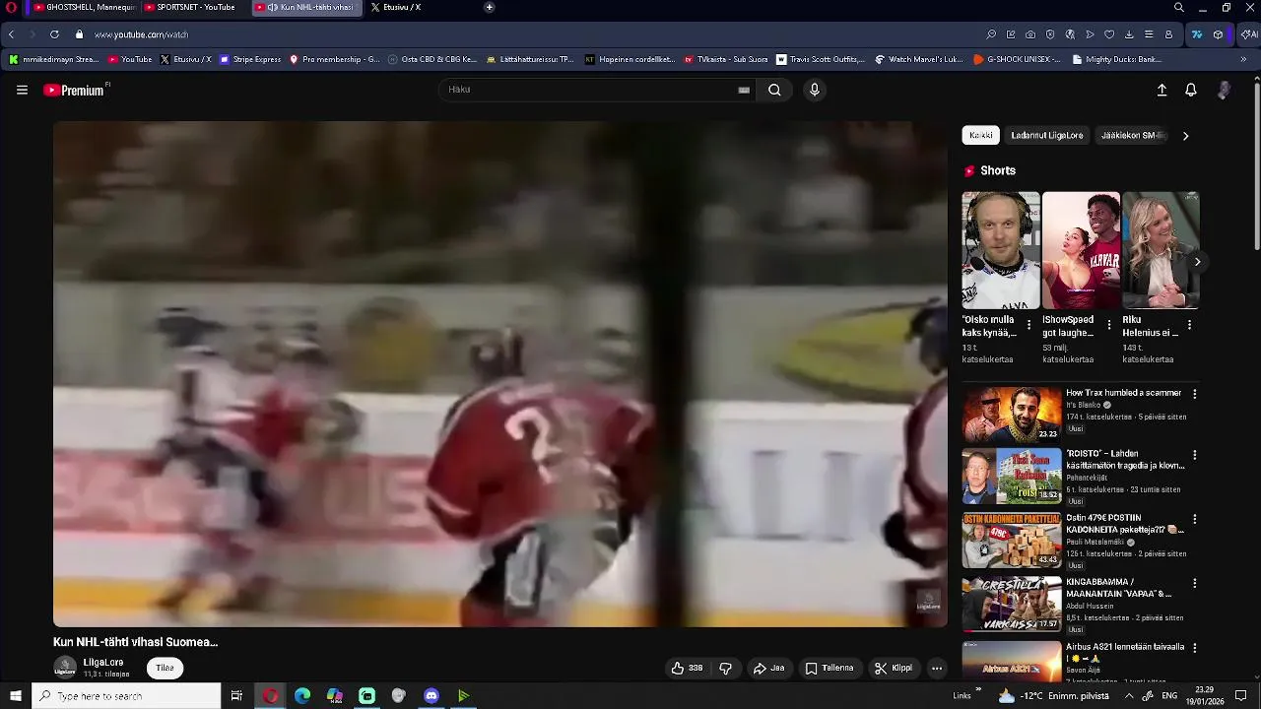Go to YouTube Premium home logo
Image resolution: width=1261 pixels, height=709 pixels.
pyautogui.click(x=74, y=91)
